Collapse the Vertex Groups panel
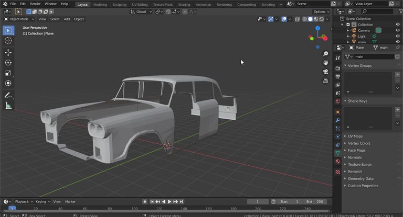 pyautogui.click(x=359, y=65)
